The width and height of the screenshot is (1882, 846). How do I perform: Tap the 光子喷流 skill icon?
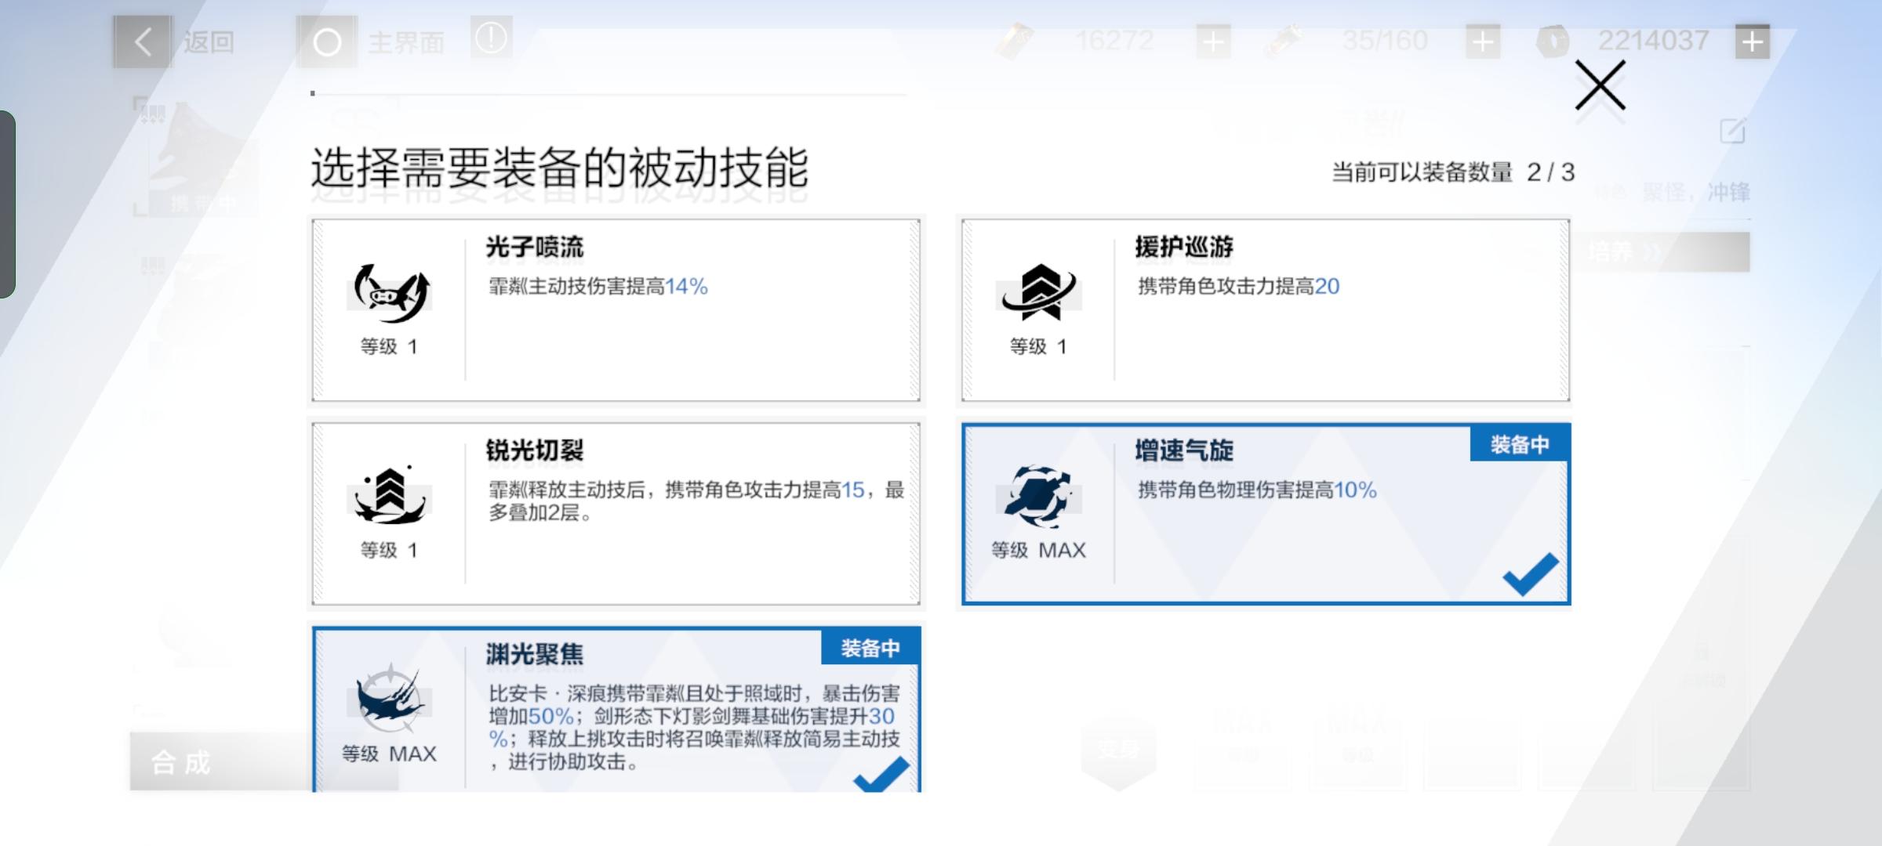point(389,294)
